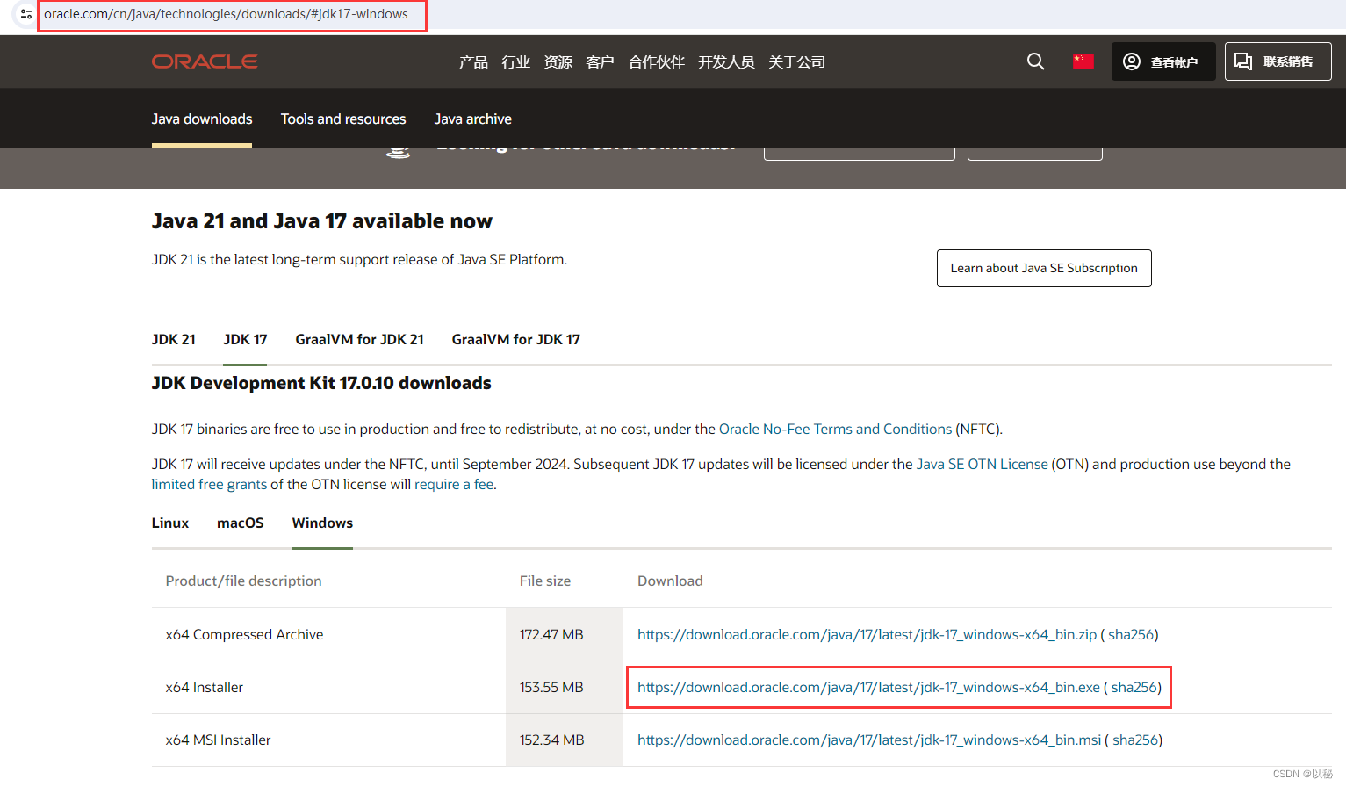1346x787 pixels.
Task: Open sha256 link for x64 Installer
Action: coord(1134,687)
